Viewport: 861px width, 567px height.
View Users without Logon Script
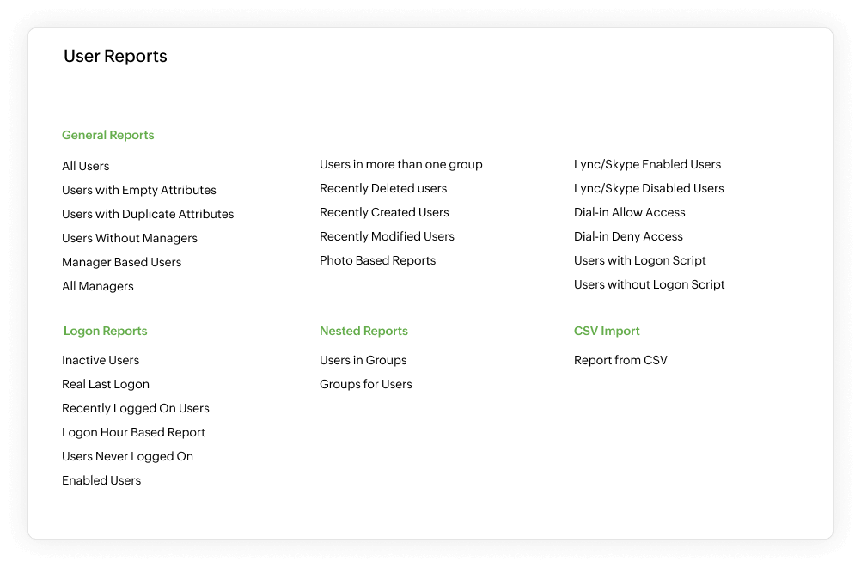[x=649, y=284]
